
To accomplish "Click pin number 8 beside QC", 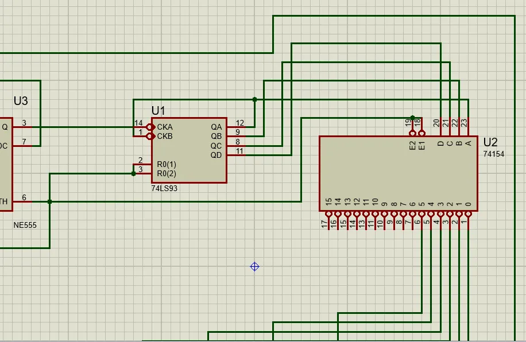I will [238, 142].
